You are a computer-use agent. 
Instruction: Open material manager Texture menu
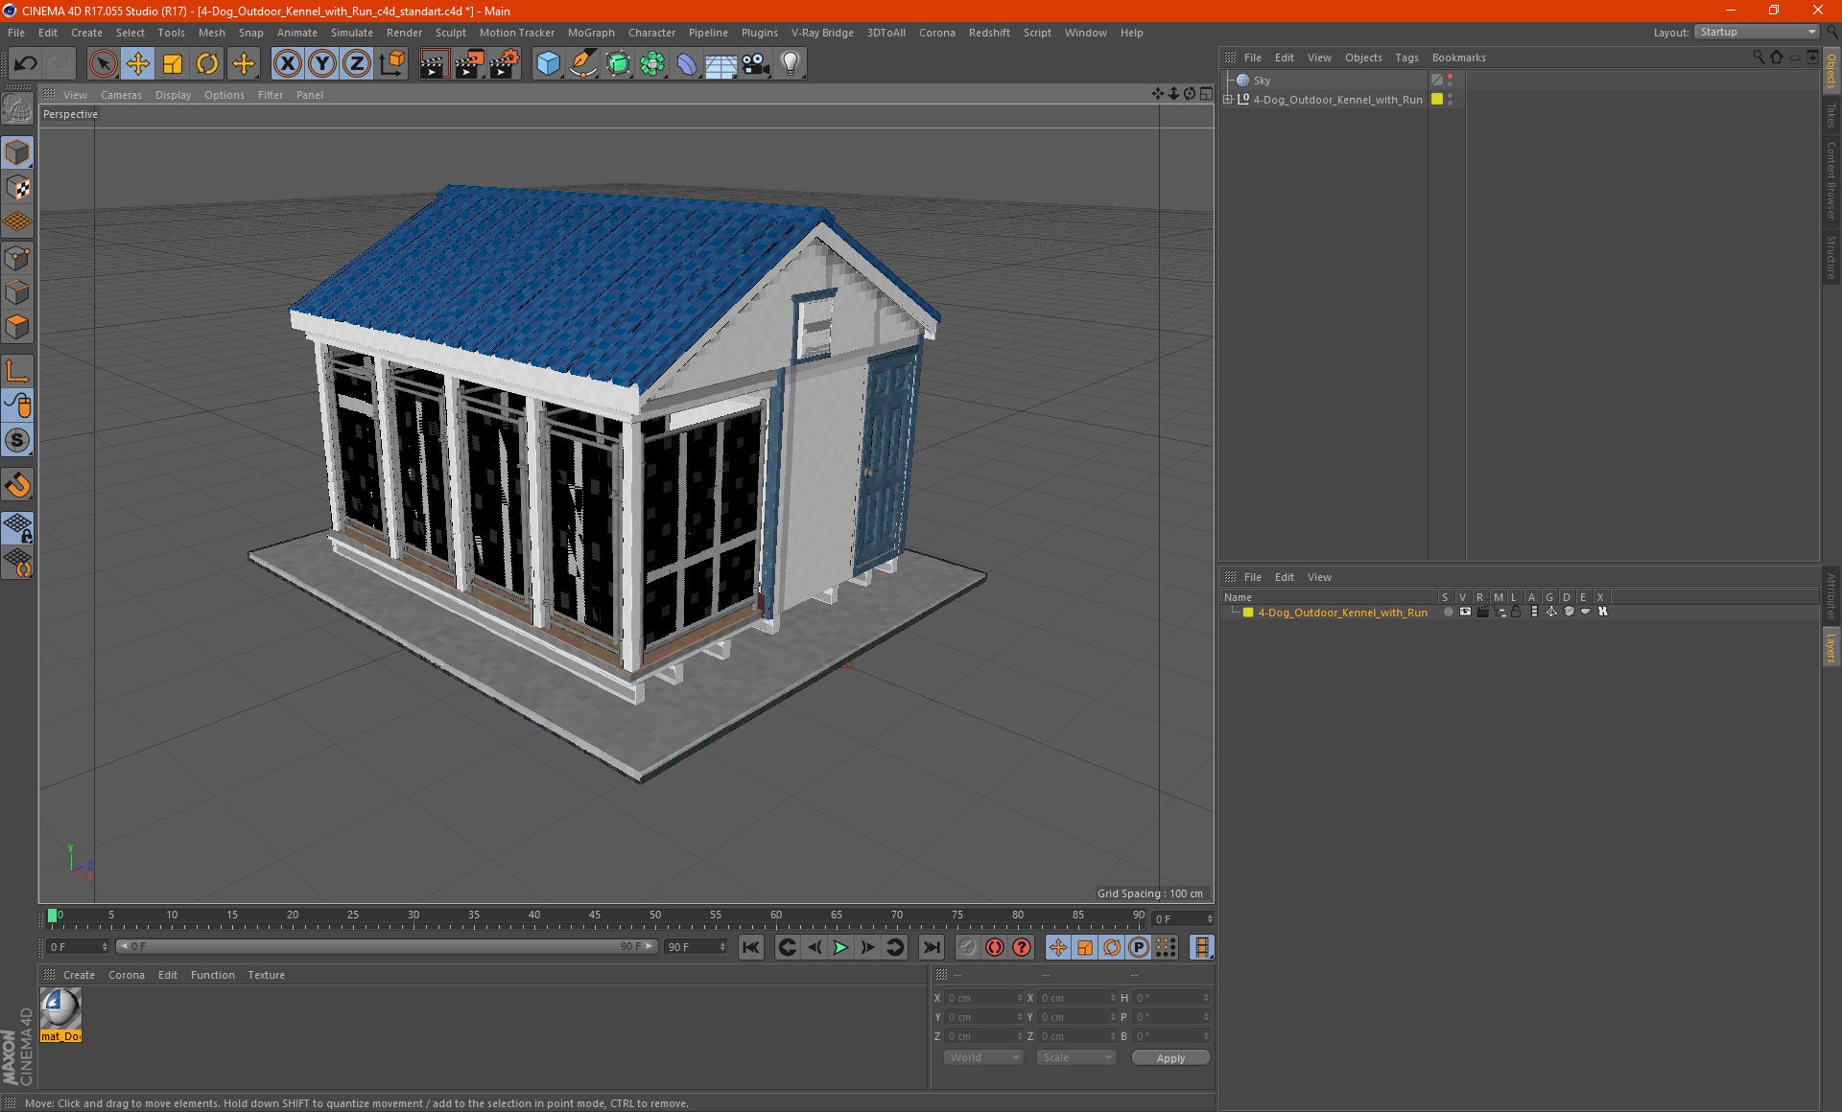pyautogui.click(x=266, y=975)
